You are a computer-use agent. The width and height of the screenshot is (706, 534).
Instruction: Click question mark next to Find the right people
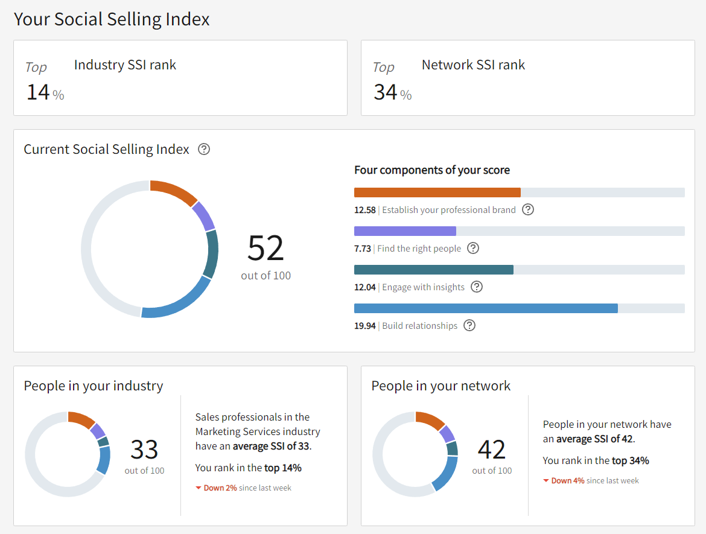point(473,248)
